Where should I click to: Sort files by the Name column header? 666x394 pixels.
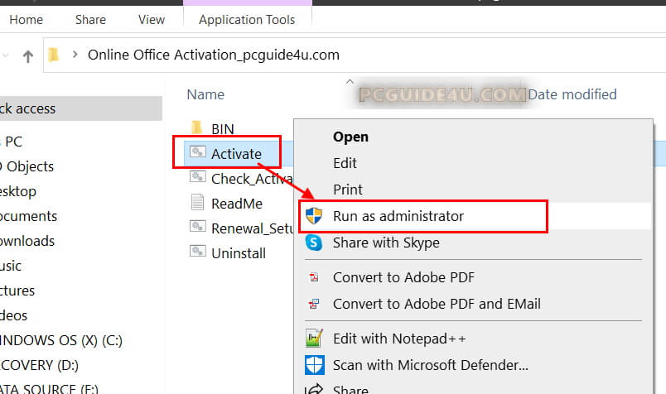(205, 94)
